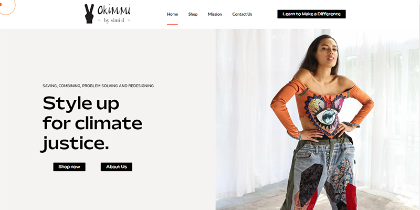Select Contact Us in the navigation
The width and height of the screenshot is (420, 210).
coord(242,14)
